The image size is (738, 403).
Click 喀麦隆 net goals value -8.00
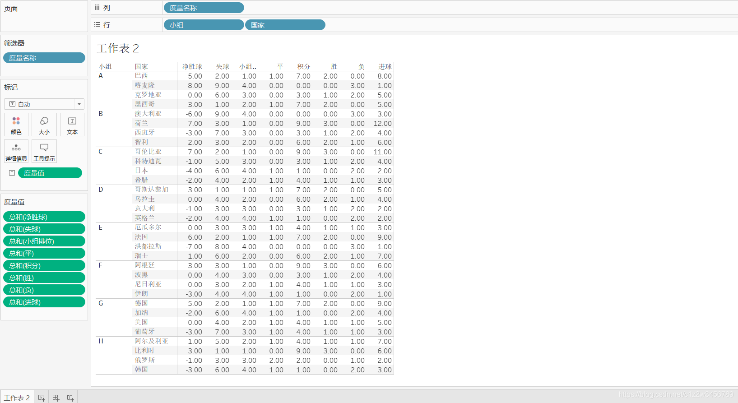click(194, 86)
